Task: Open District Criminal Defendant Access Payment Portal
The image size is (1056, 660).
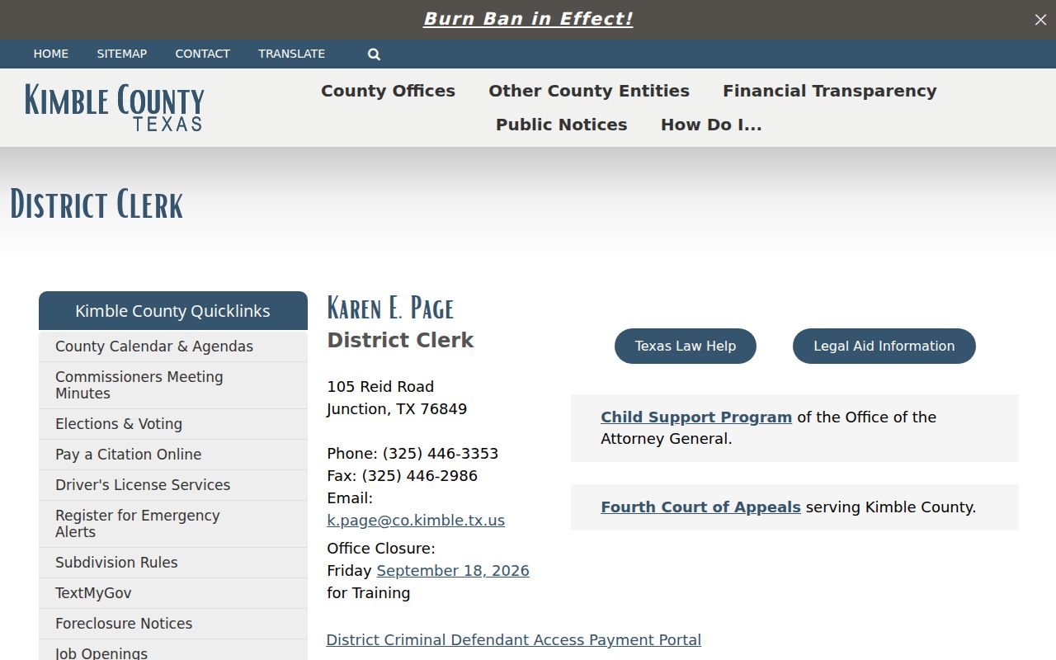Action: [514, 639]
